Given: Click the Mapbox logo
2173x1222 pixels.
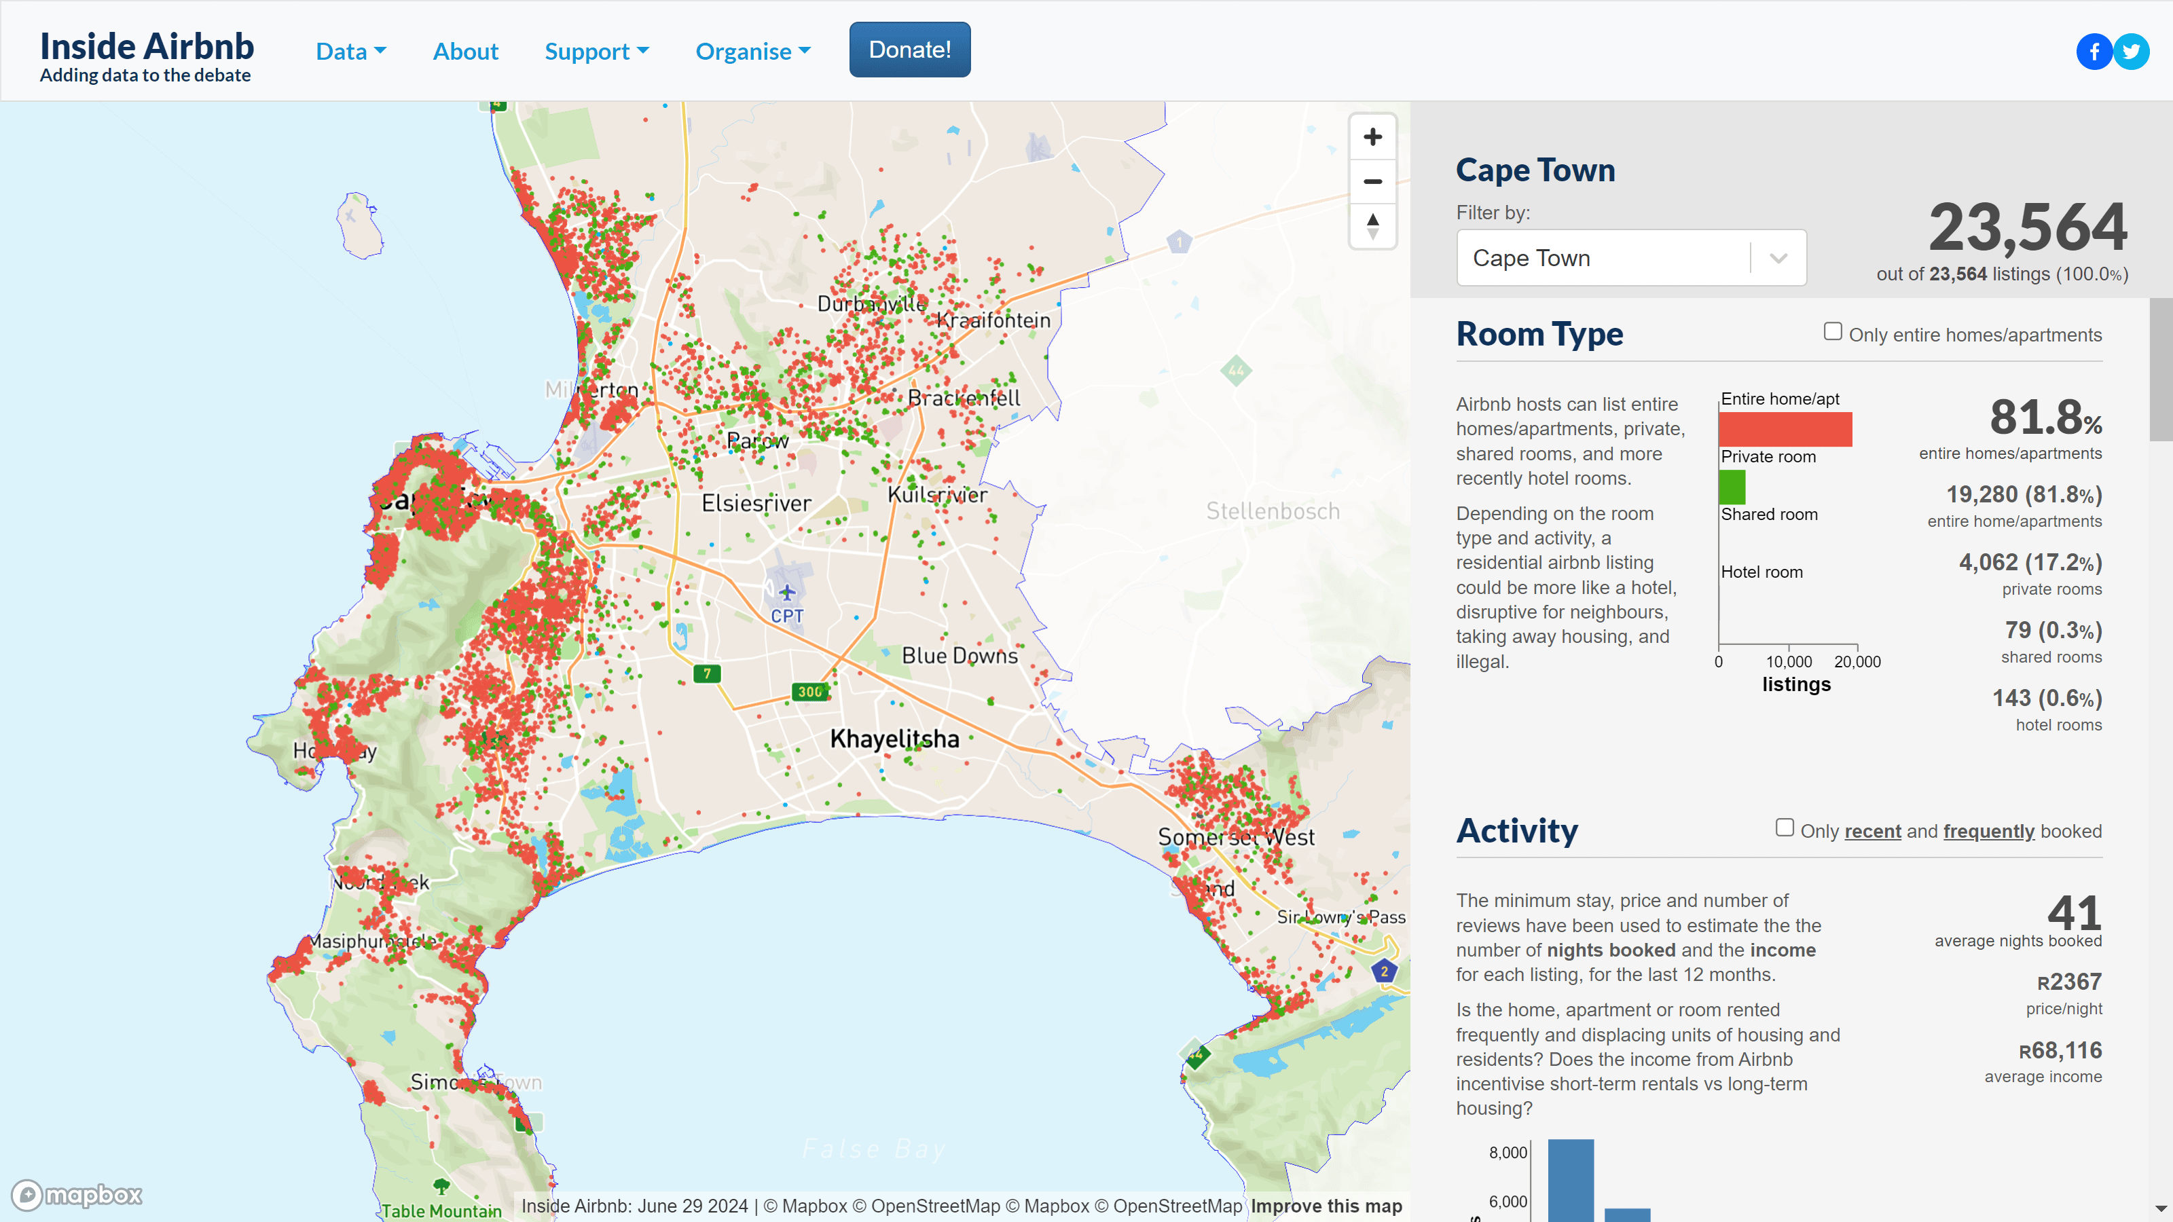Looking at the screenshot, I should [x=77, y=1194].
